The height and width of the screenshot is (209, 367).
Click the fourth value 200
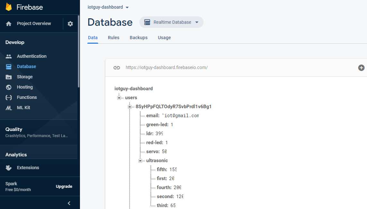pos(178,188)
